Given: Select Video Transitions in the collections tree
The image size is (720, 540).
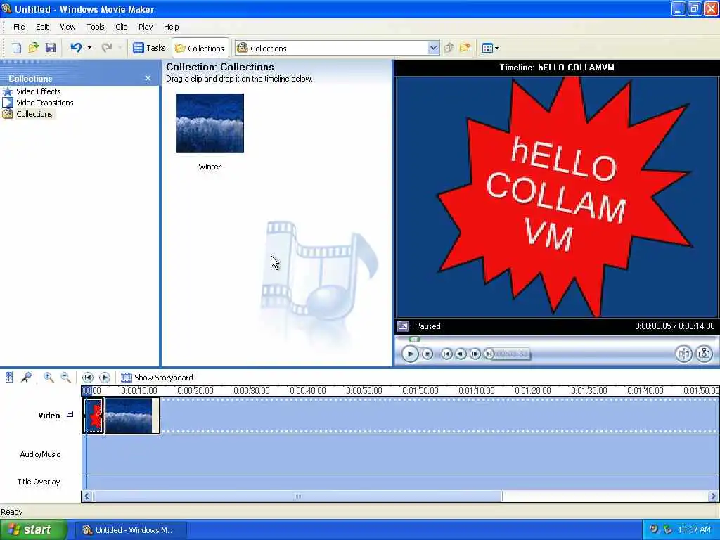Looking at the screenshot, I should (x=45, y=103).
